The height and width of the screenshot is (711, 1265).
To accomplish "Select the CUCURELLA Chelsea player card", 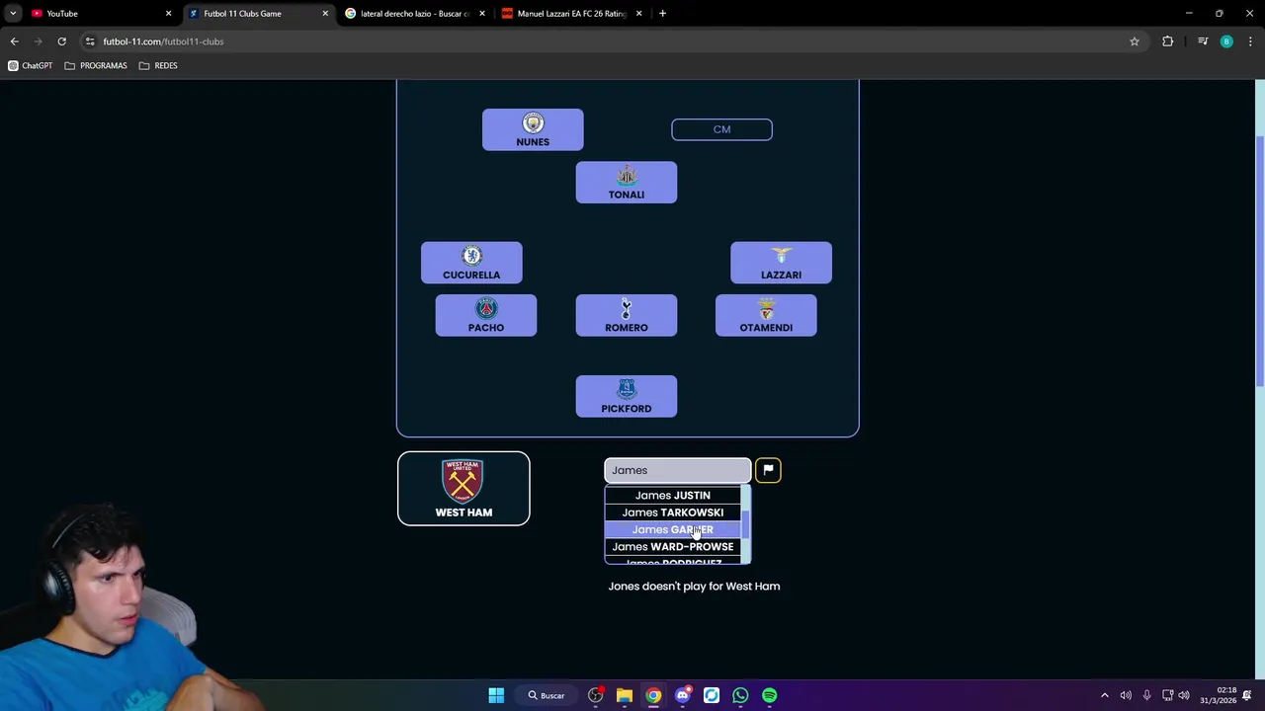I will tap(471, 263).
